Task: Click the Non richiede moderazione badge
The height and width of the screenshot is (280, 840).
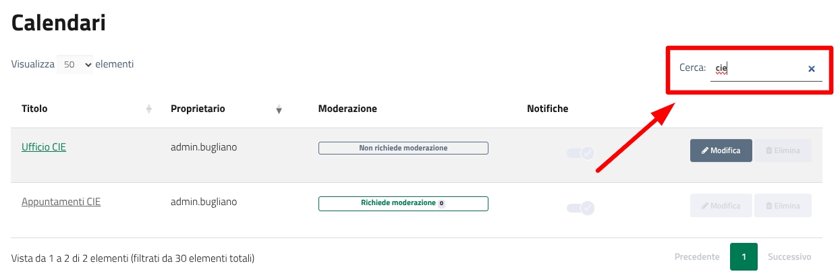Action: pyautogui.click(x=403, y=148)
